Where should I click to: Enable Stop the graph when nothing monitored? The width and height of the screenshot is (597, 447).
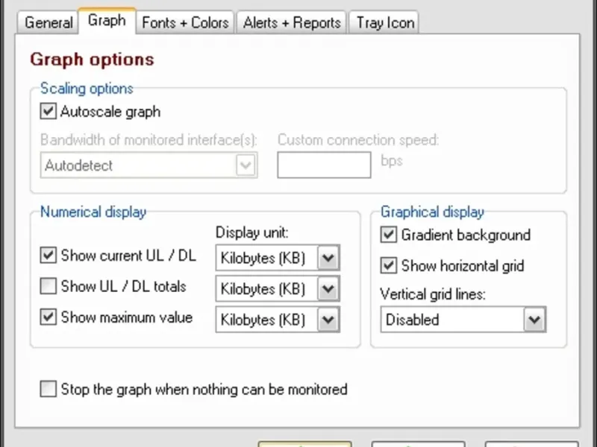49,389
